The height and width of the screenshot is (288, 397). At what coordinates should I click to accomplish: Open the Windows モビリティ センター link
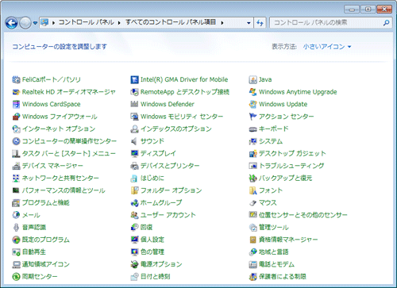[182, 117]
